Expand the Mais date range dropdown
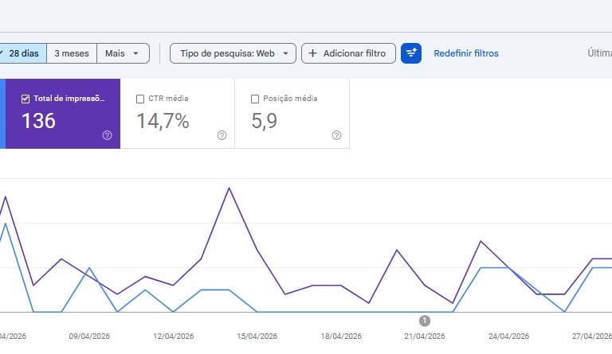The image size is (612, 354). click(123, 53)
